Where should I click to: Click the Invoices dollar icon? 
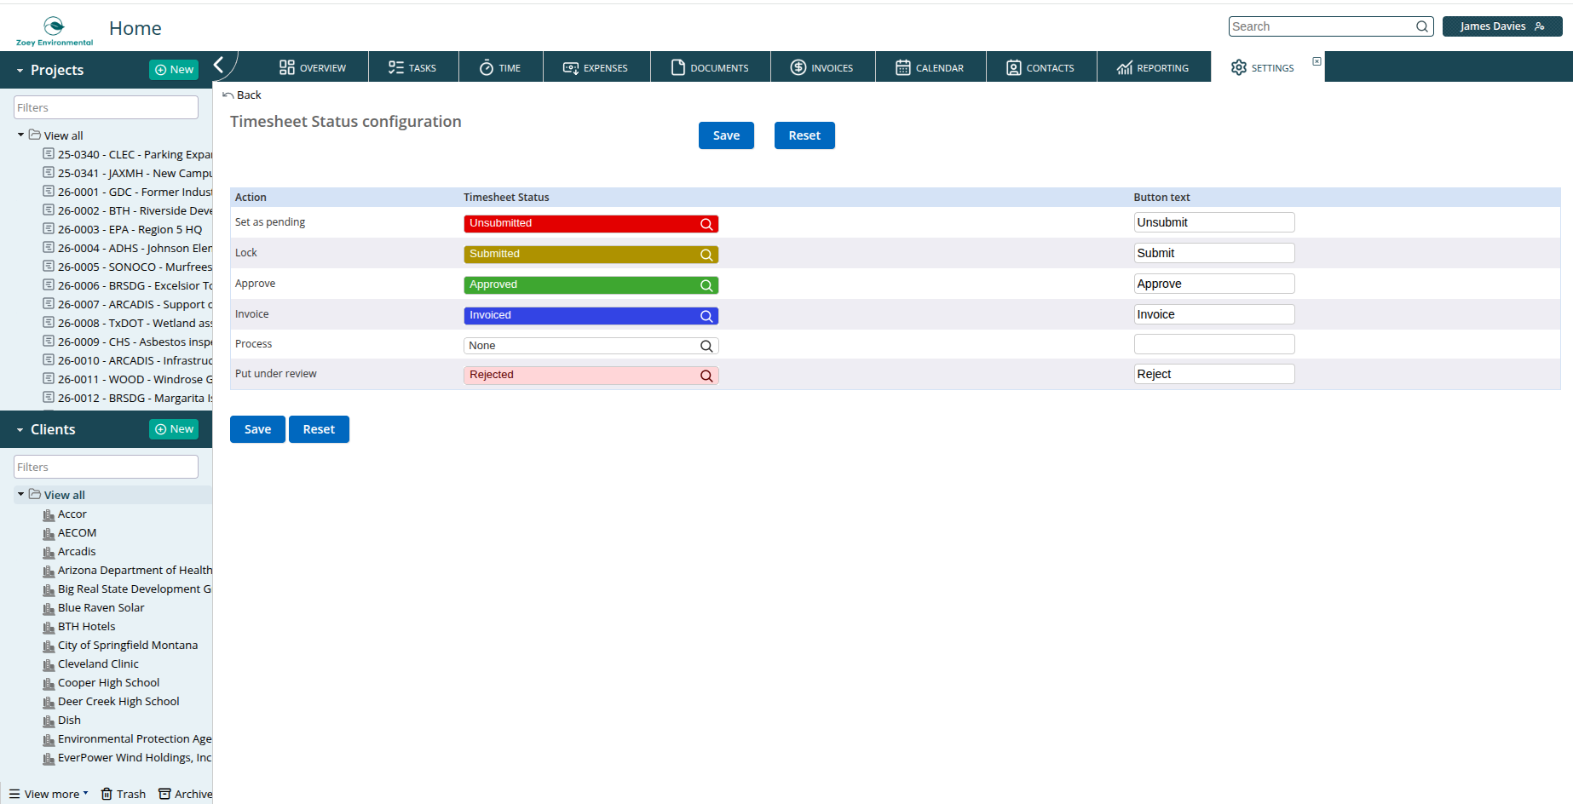(798, 67)
